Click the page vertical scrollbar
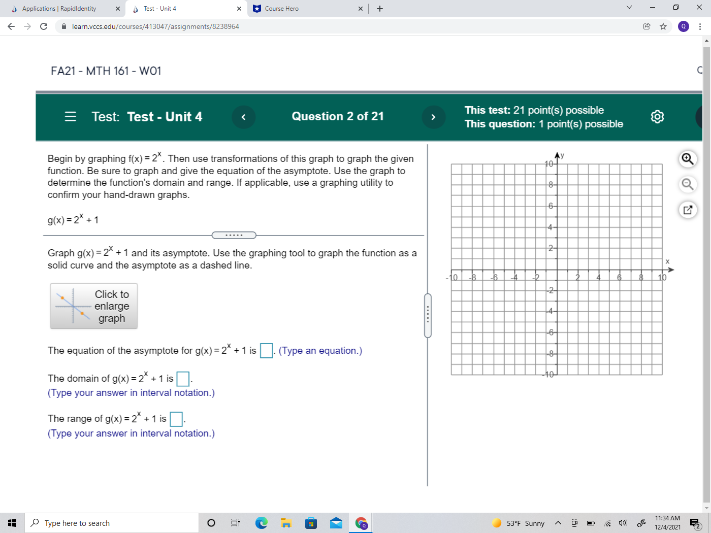The image size is (711, 533). (x=706, y=274)
